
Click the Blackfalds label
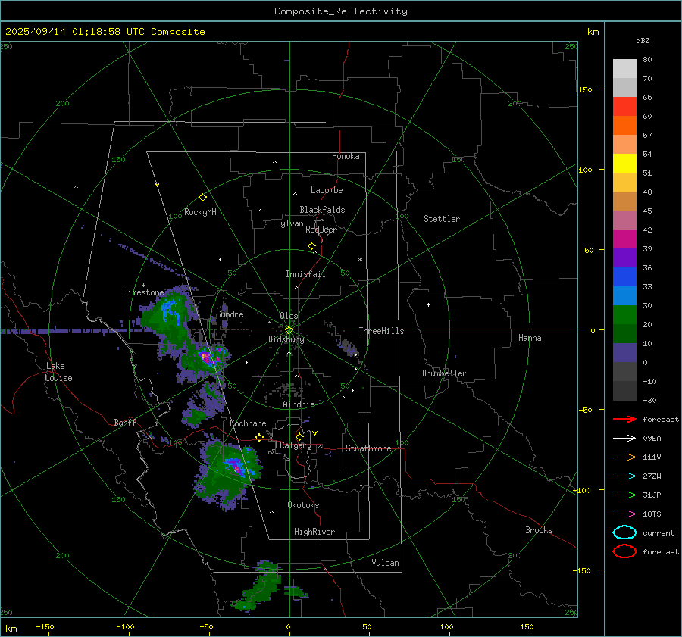click(322, 210)
